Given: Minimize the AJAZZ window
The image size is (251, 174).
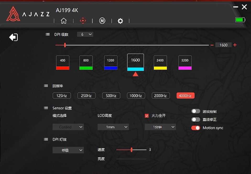Looking at the screenshot, I should coord(236,7).
